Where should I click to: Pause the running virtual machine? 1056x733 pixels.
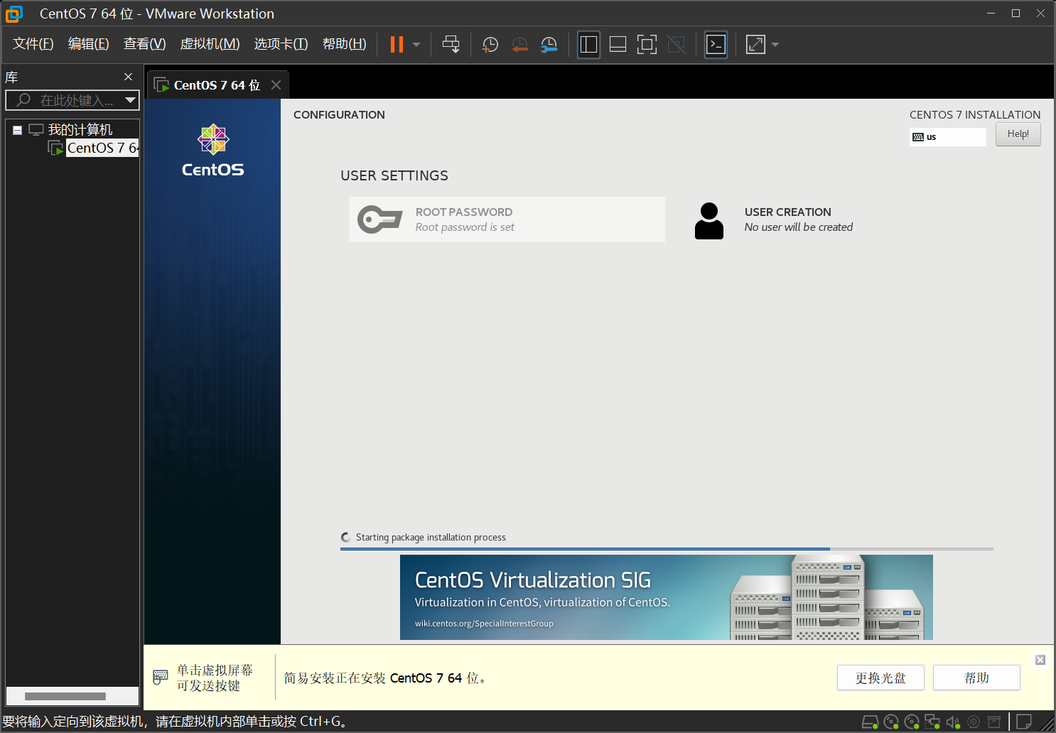[x=397, y=45]
